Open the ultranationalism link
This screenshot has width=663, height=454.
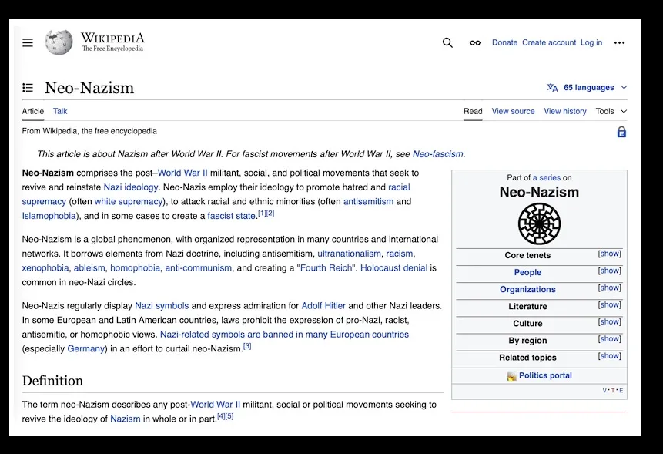click(350, 254)
